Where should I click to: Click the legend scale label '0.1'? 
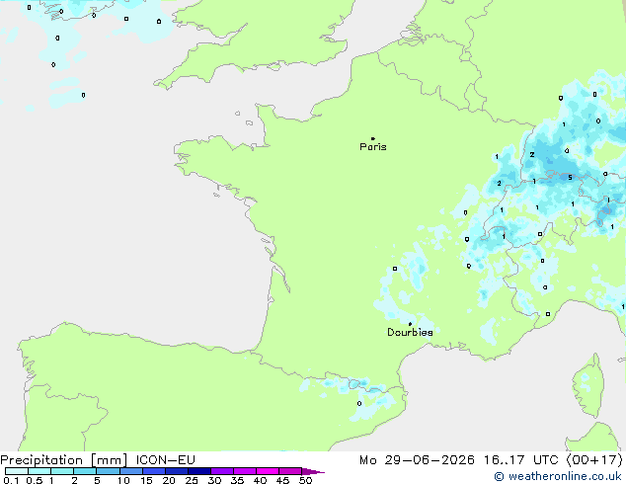click(x=11, y=480)
